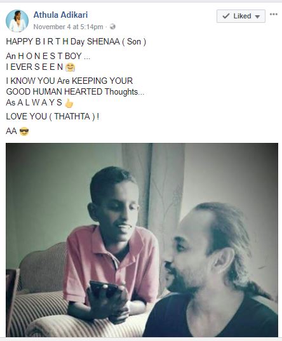
Task: Click the GOOD HUMAN HEARTED Thoughts line
Action: [x=75, y=91]
